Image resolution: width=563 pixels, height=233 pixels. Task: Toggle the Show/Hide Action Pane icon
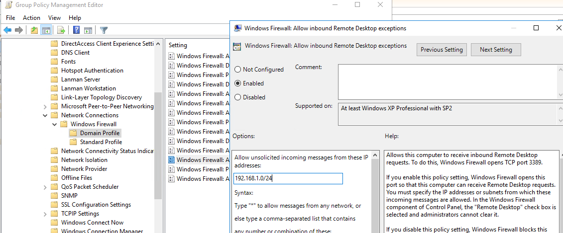point(88,30)
